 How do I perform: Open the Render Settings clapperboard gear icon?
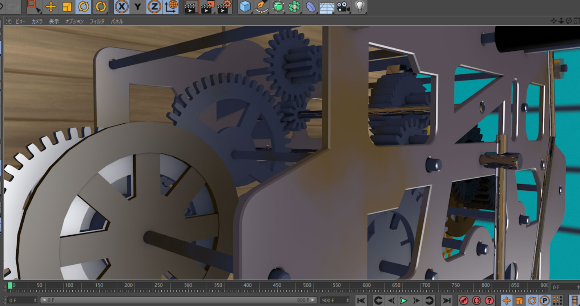224,7
